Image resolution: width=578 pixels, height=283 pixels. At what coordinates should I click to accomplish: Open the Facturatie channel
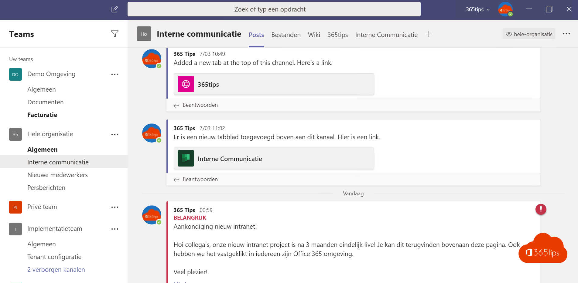pos(42,115)
